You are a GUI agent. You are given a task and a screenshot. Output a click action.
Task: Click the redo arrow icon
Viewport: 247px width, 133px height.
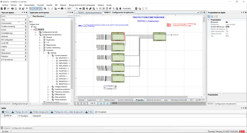pos(52,9)
